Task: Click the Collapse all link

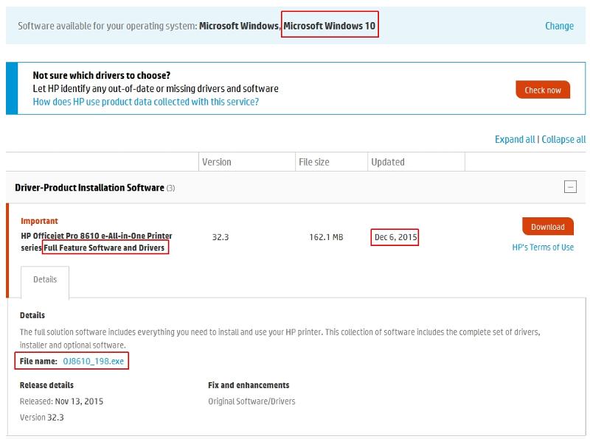Action: 563,139
